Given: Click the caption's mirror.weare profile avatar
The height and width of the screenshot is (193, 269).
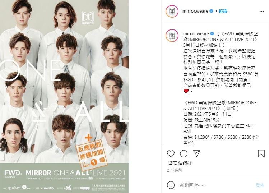Looking at the screenshot, I should pyautogui.click(x=172, y=36).
